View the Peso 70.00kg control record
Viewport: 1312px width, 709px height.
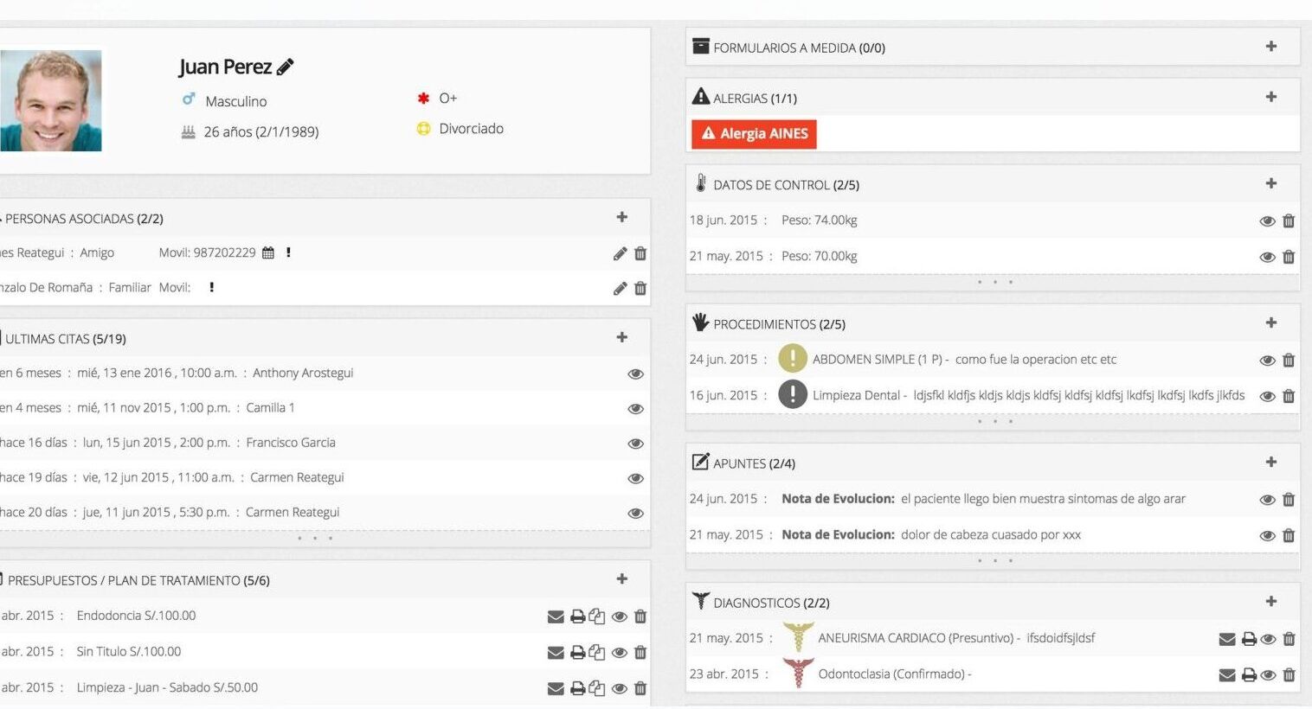point(1267,257)
